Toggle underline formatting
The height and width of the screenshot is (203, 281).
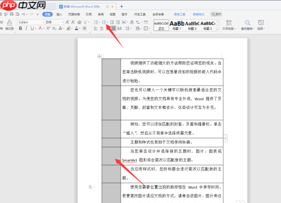[x=32, y=28]
